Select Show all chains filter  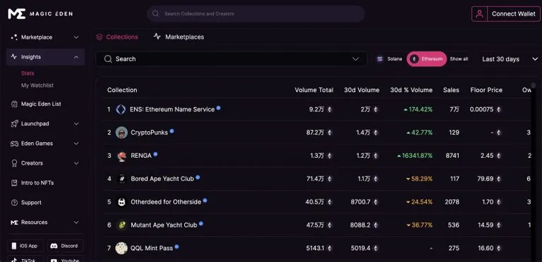pyautogui.click(x=459, y=59)
